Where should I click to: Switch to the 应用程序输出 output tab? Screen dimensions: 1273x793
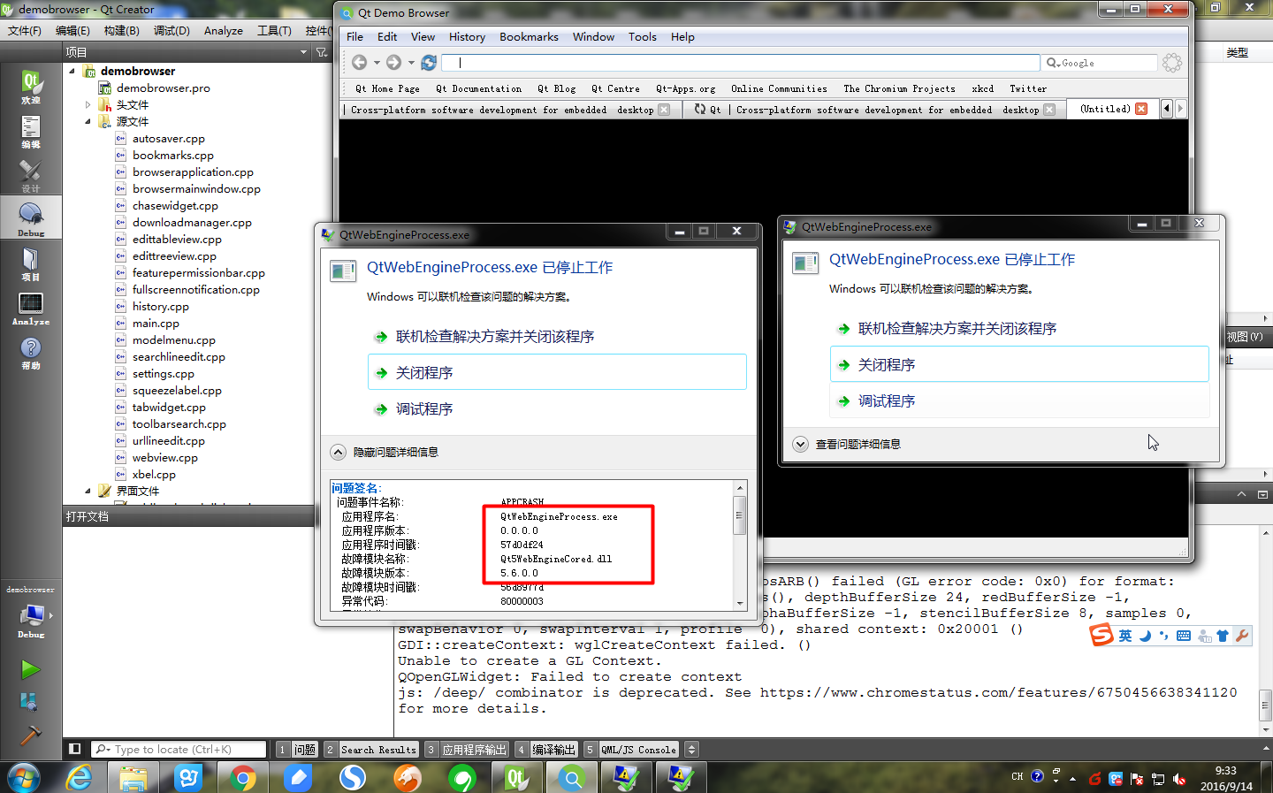point(467,749)
